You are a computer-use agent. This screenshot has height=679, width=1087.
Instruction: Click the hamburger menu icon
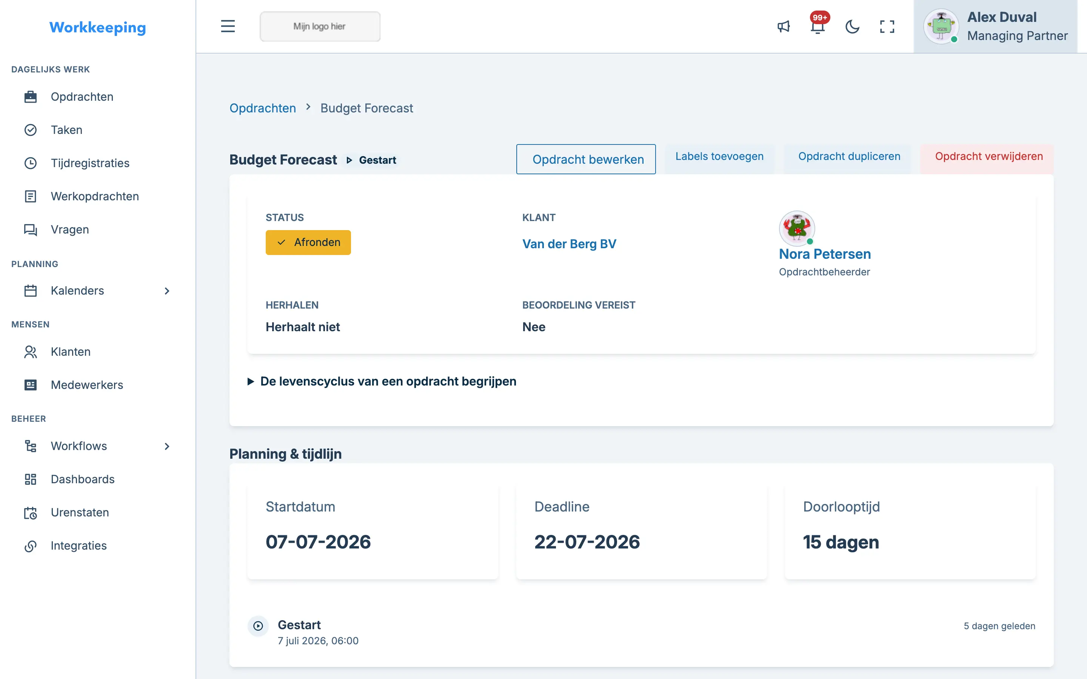tap(228, 26)
